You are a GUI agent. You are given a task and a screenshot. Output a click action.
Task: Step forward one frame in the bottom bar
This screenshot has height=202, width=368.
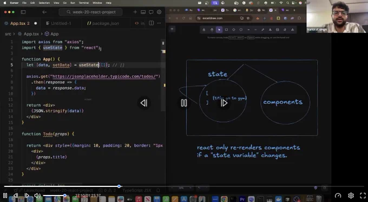coord(27,196)
